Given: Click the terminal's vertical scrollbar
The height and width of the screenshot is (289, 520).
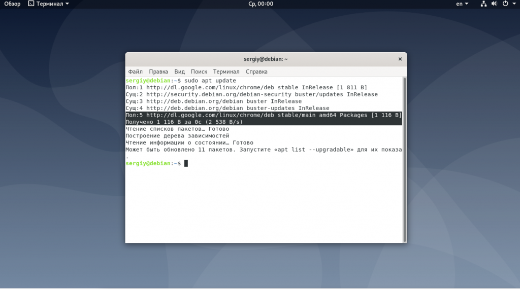Looking at the screenshot, I should click(x=404, y=157).
